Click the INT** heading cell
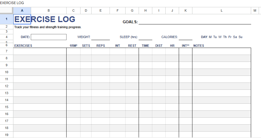261x138 pixels. click(185, 46)
